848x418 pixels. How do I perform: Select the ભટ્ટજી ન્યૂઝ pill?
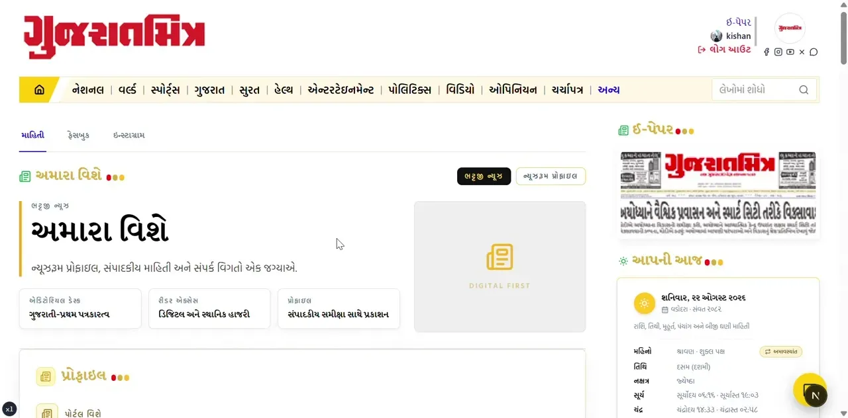484,176
